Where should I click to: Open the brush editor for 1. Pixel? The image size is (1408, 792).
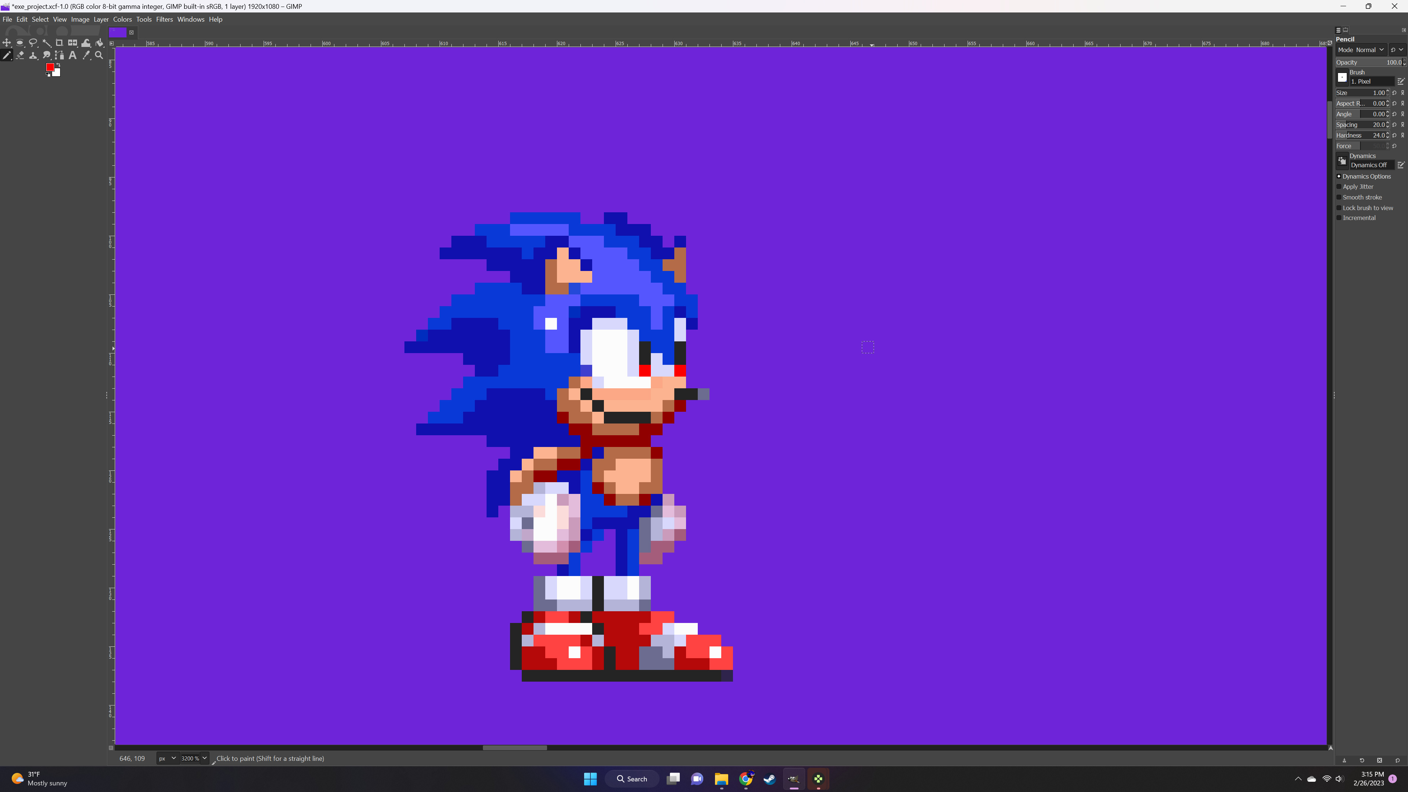point(1401,80)
